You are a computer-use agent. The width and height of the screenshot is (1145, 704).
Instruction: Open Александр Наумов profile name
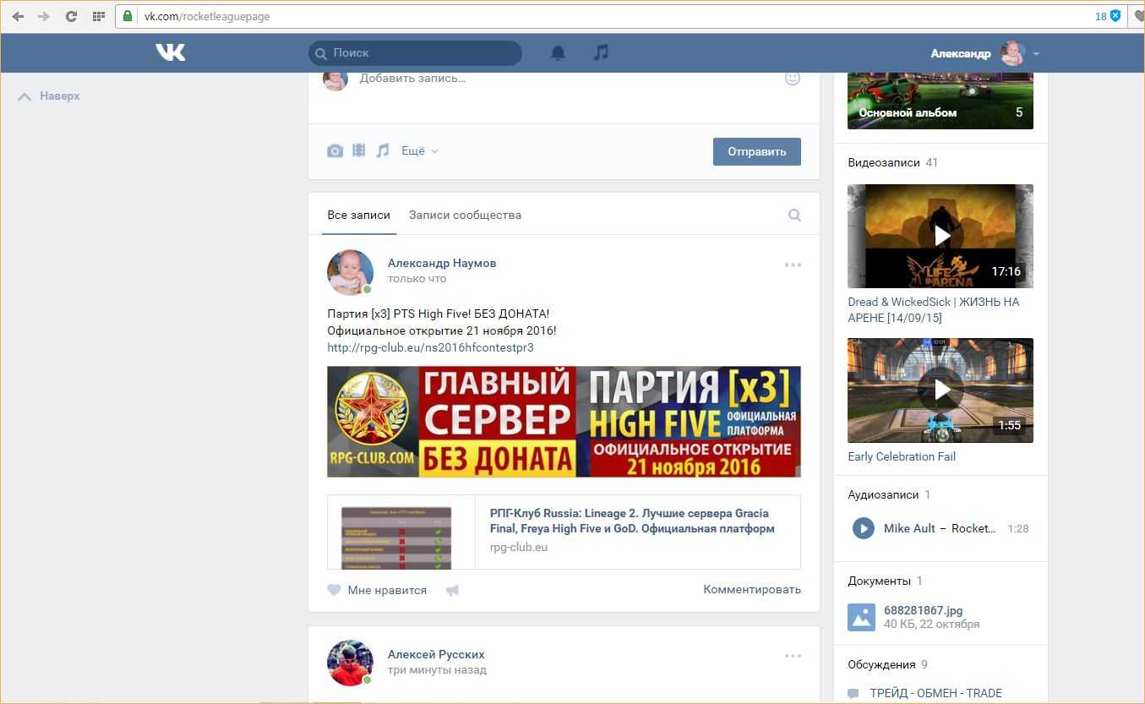click(x=442, y=263)
